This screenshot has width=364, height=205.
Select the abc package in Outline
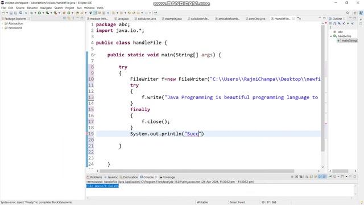(x=340, y=32)
